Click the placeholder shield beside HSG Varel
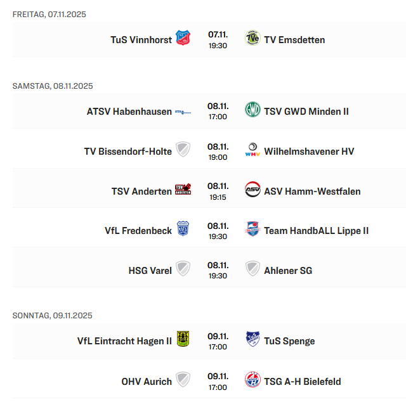This screenshot has width=406, height=402. click(183, 269)
